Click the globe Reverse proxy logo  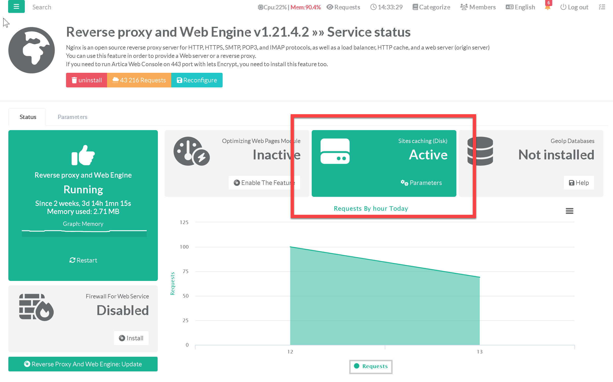pyautogui.click(x=31, y=50)
